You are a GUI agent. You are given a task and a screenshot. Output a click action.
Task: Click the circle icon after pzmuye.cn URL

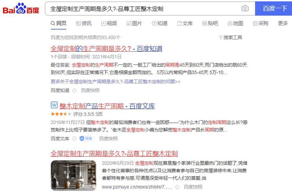(177, 187)
